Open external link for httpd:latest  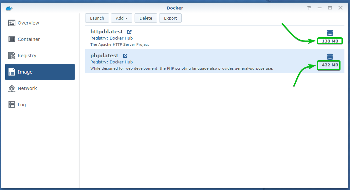(129, 32)
